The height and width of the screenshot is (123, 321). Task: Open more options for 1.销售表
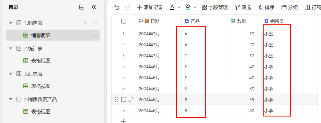(x=95, y=23)
